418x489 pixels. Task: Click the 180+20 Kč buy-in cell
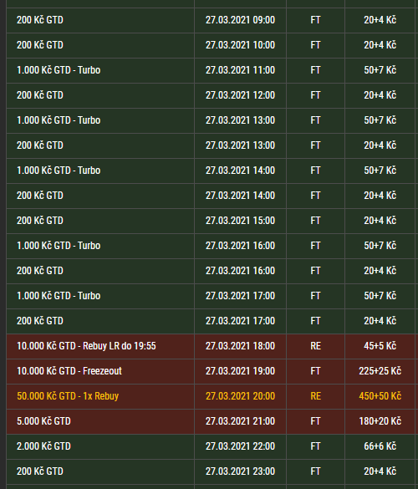(380, 421)
